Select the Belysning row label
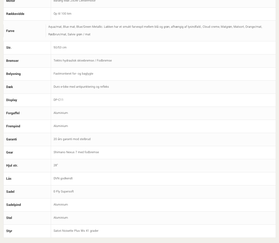The width and height of the screenshot is (279, 243). [13, 74]
